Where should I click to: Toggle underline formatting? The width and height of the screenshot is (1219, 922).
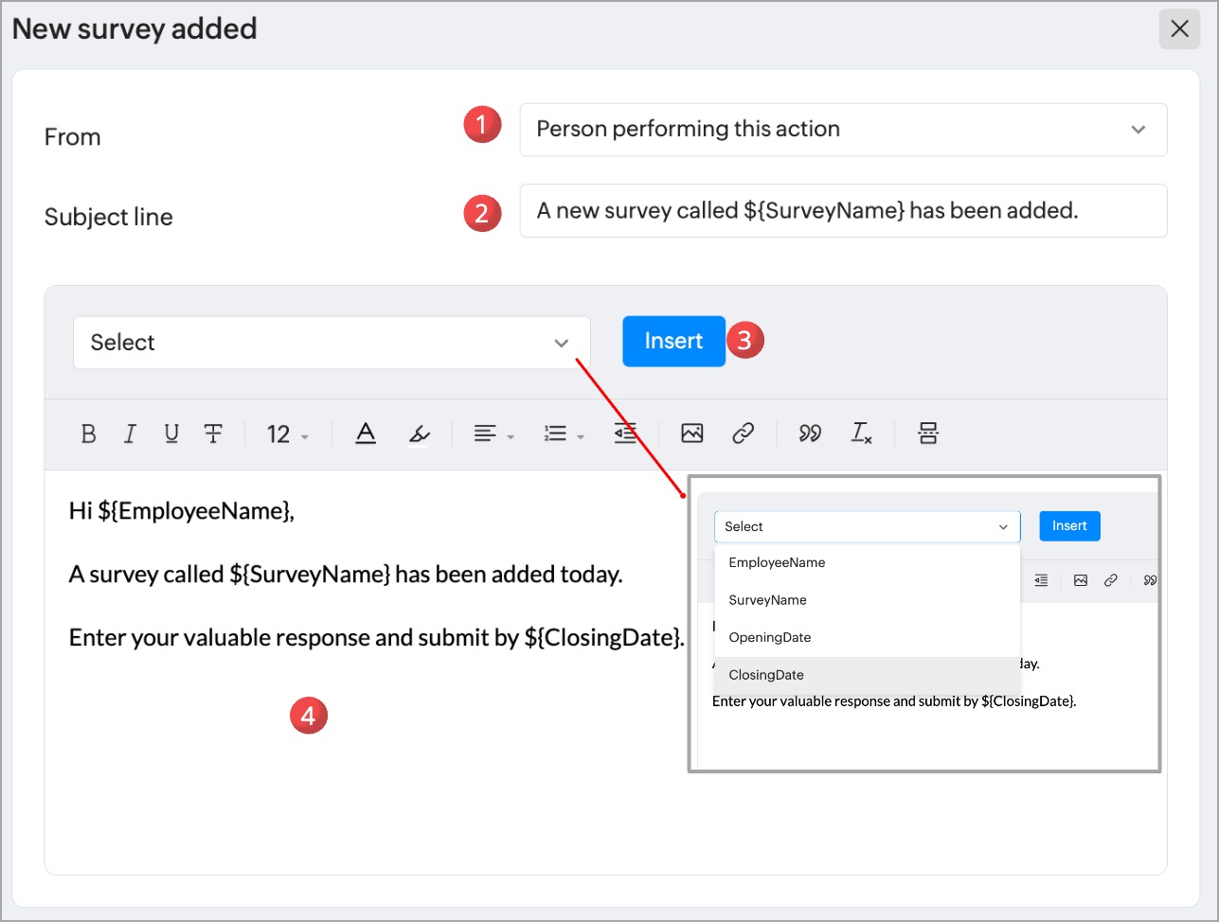click(x=171, y=434)
